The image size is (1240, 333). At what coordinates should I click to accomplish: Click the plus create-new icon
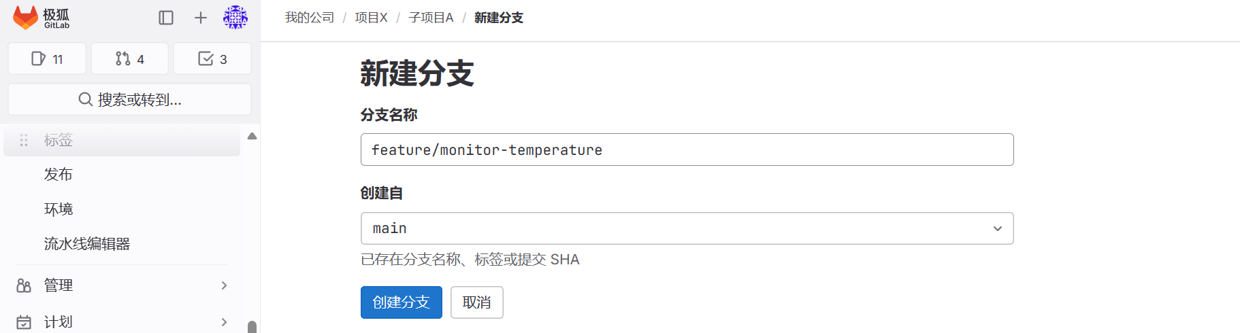pyautogui.click(x=200, y=18)
